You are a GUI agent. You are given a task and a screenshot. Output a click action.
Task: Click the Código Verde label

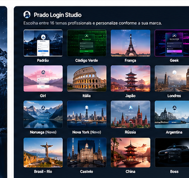(x=87, y=61)
